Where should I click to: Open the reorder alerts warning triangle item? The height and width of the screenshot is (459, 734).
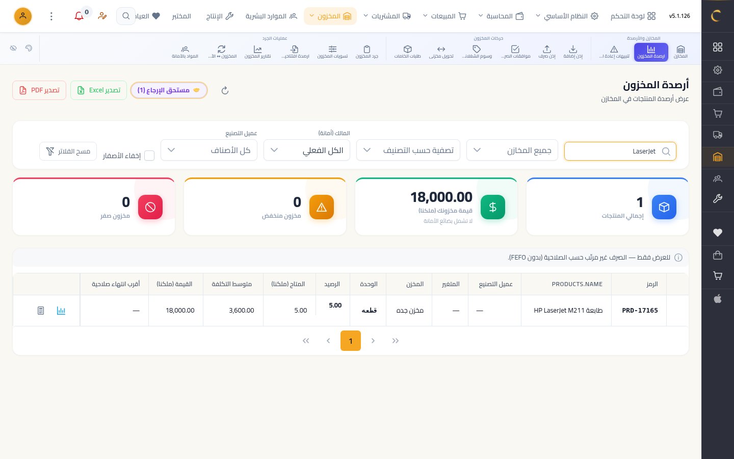614,52
